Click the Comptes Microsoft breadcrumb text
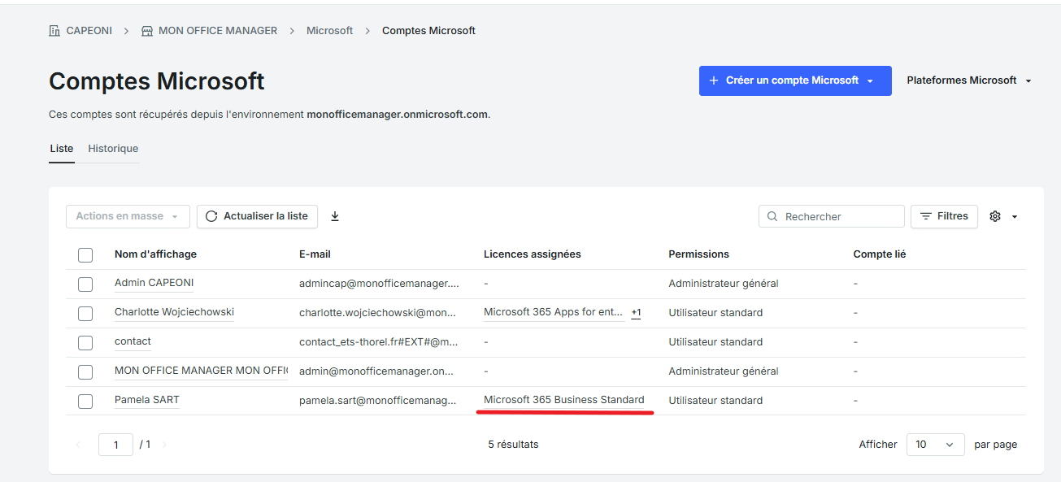This screenshot has width=1061, height=482. (x=428, y=31)
